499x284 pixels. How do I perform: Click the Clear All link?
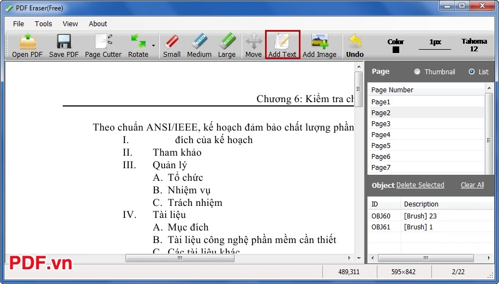point(472,185)
